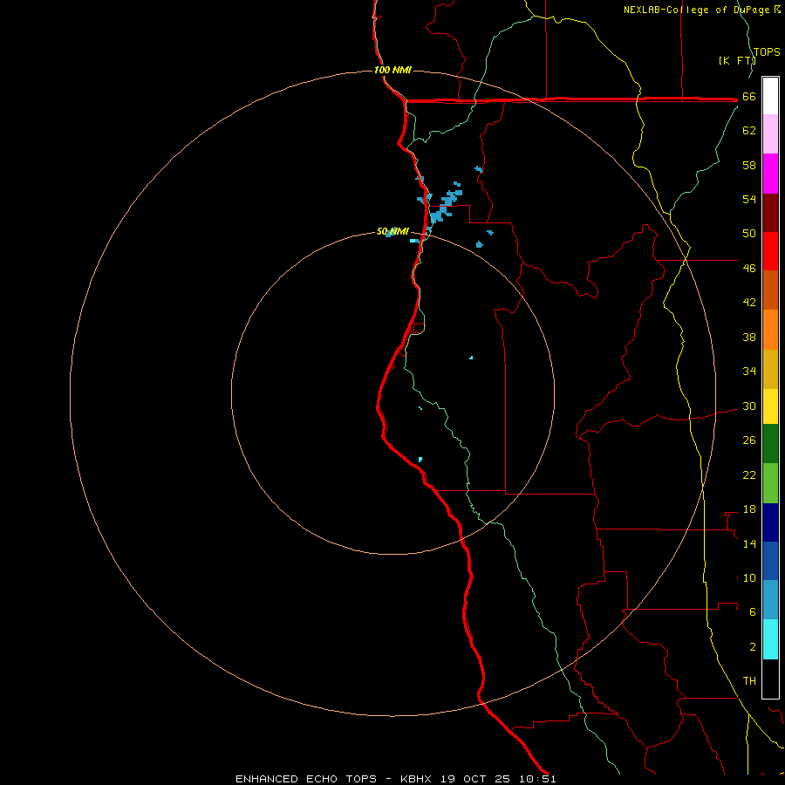Click the legend value "TH"
Viewport: 785px width, 785px height.
pos(749,681)
